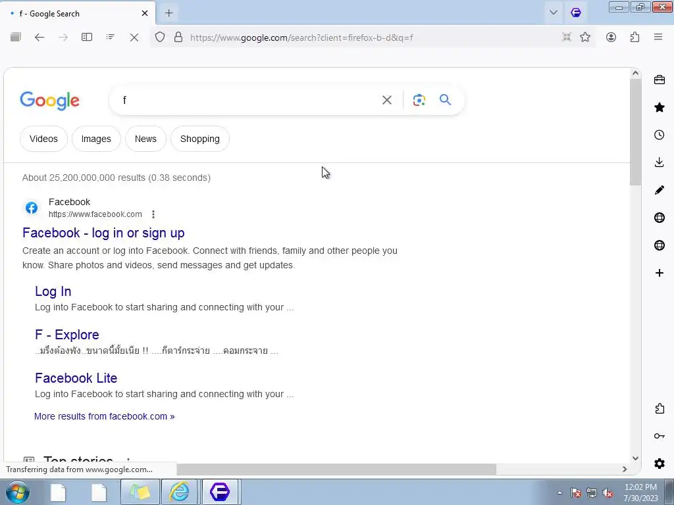
Task: Open the account profile icon
Action: point(611,37)
